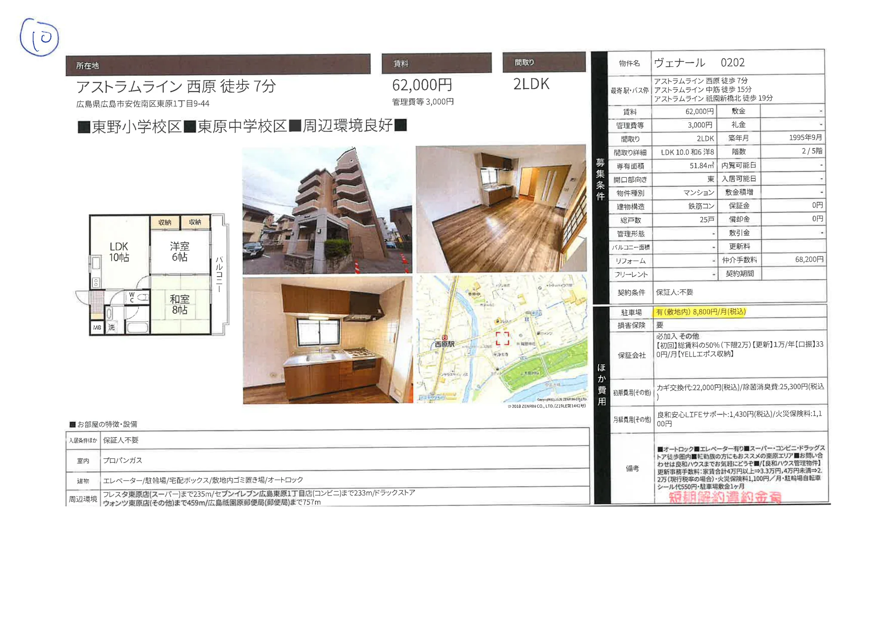Select the バルコニー label in floor plan
This screenshot has height=626, width=884.
click(x=219, y=274)
